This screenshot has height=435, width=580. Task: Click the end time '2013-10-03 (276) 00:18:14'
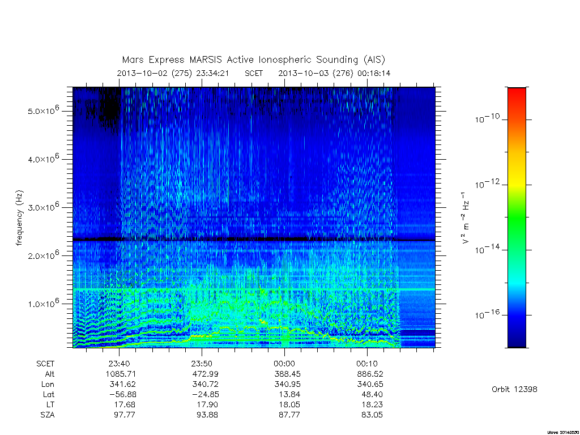pyautogui.click(x=334, y=73)
